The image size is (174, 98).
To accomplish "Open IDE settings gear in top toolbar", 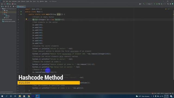I will coord(170,4).
